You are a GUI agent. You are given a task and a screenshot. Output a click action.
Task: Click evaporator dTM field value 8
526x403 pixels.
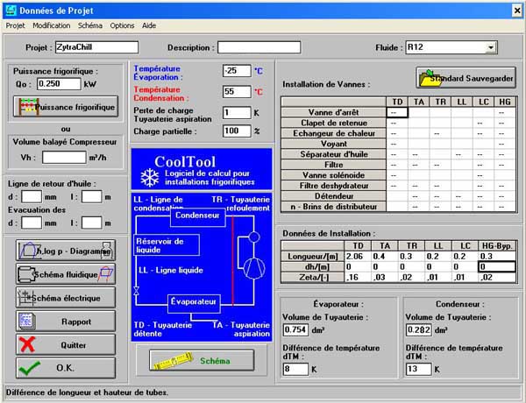coord(295,369)
